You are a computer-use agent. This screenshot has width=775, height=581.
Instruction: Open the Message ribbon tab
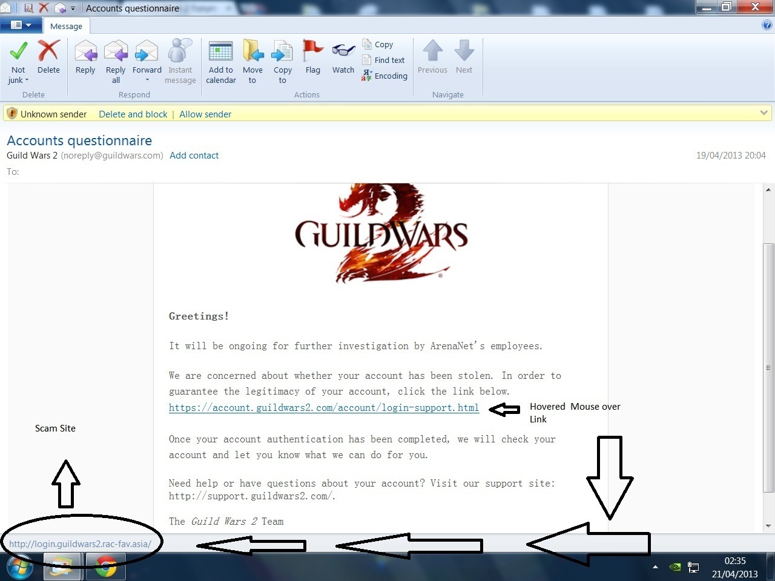click(66, 26)
